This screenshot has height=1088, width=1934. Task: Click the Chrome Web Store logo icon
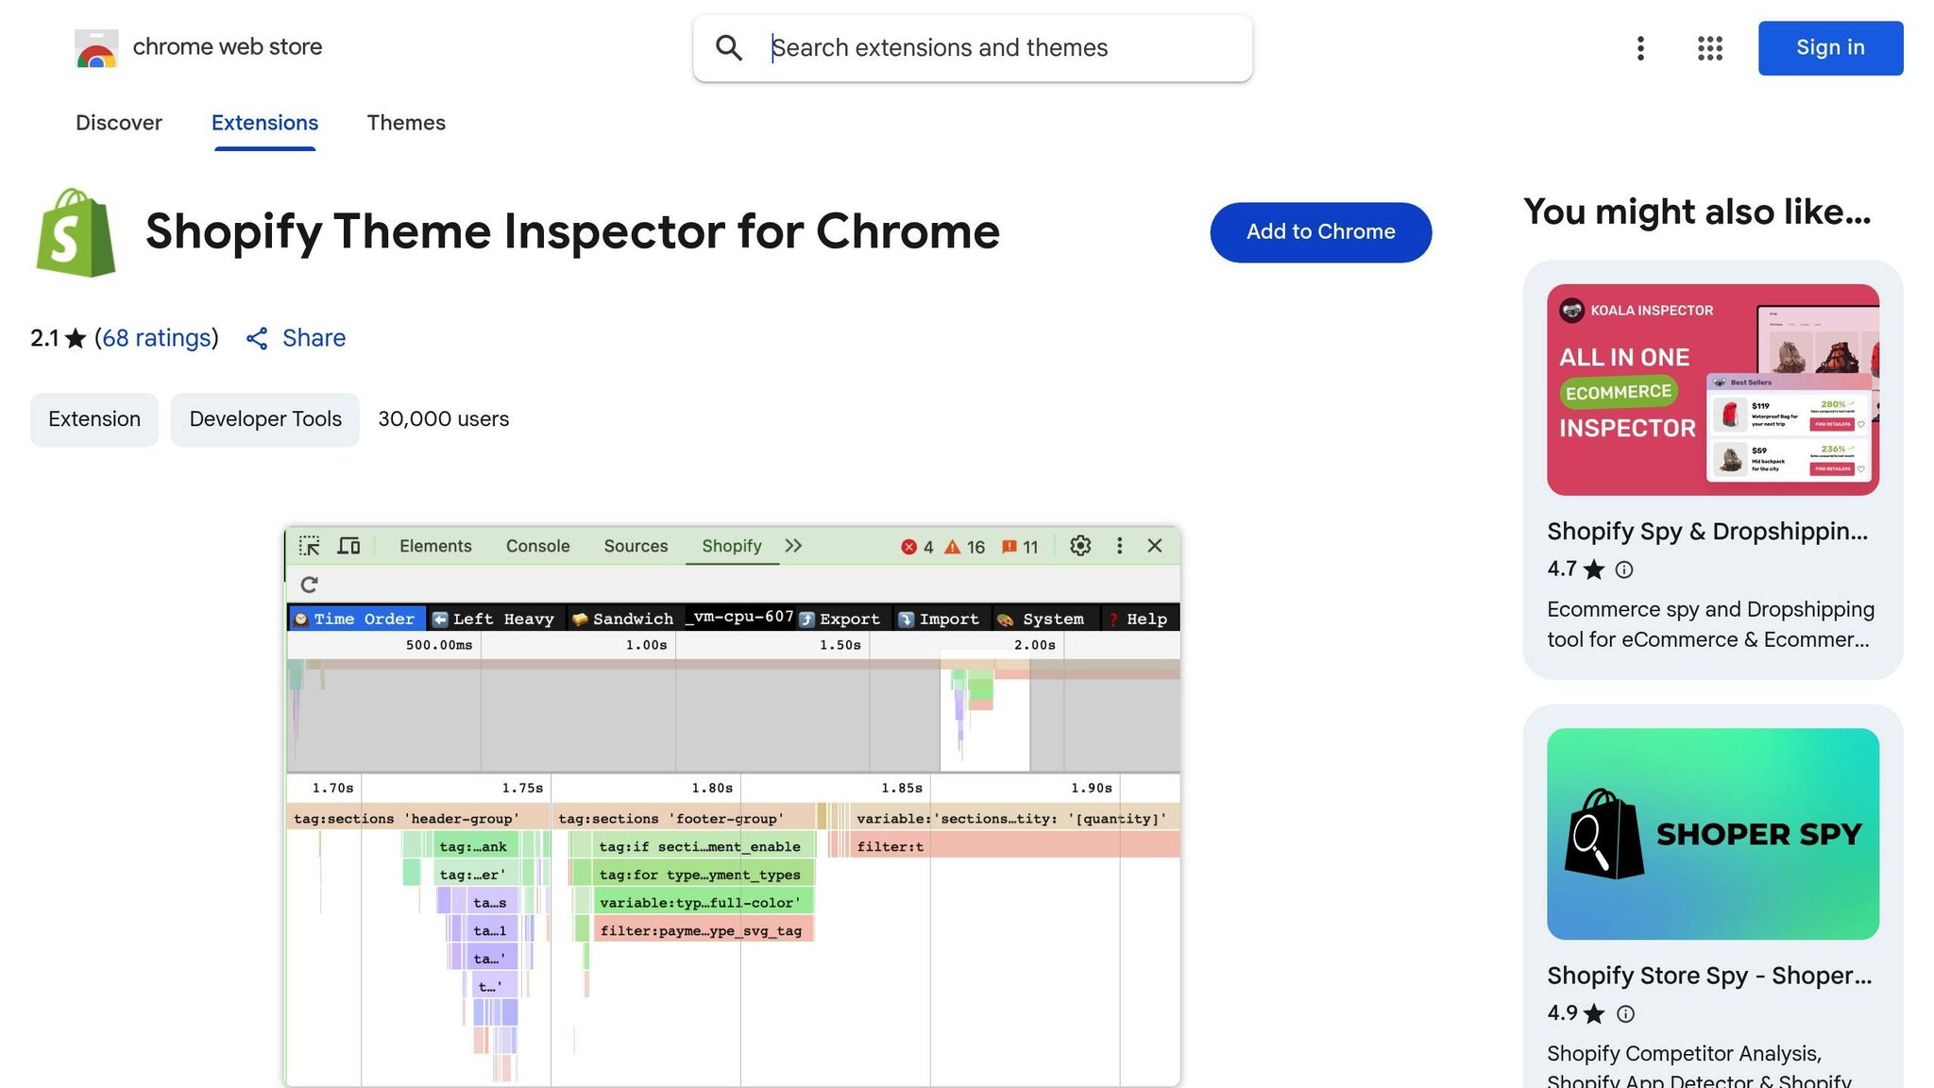[x=96, y=48]
